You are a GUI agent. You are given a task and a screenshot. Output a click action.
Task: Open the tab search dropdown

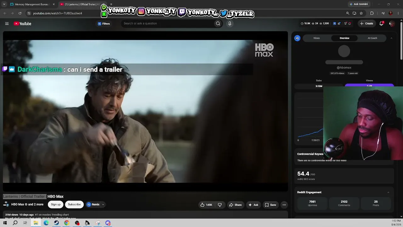pos(4,4)
